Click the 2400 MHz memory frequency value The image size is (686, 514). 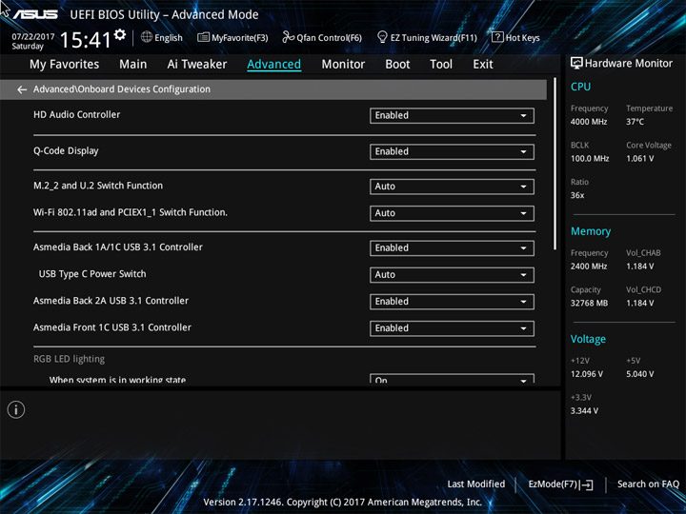589,267
